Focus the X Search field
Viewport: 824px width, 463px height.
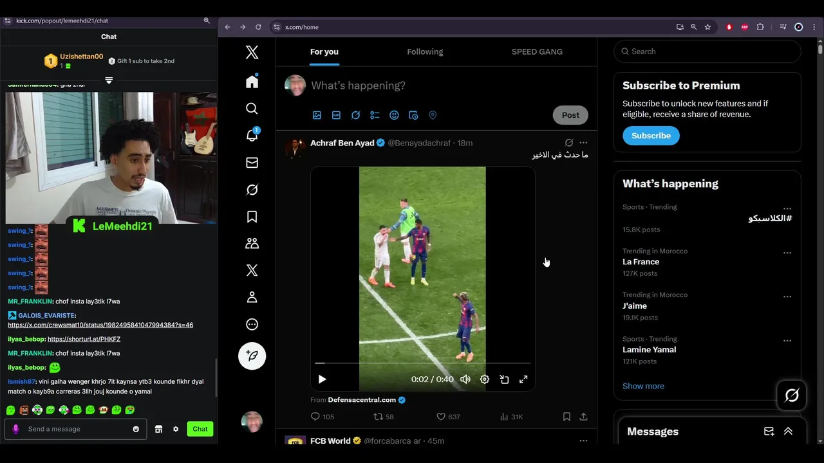pyautogui.click(x=707, y=51)
